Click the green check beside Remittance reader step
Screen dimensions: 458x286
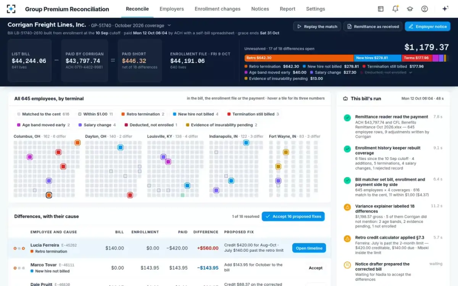pos(347,118)
